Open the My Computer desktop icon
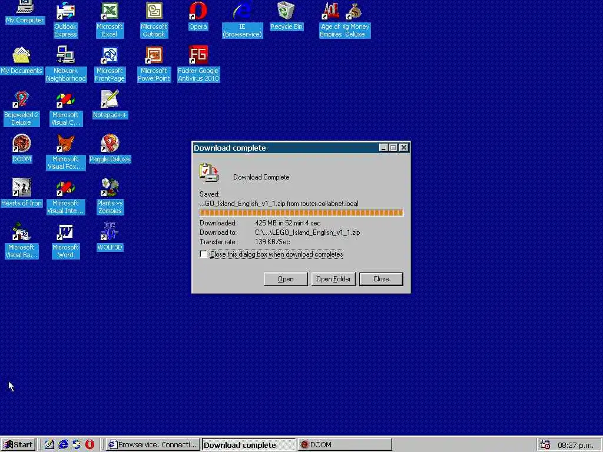The image size is (603, 452). 25,12
